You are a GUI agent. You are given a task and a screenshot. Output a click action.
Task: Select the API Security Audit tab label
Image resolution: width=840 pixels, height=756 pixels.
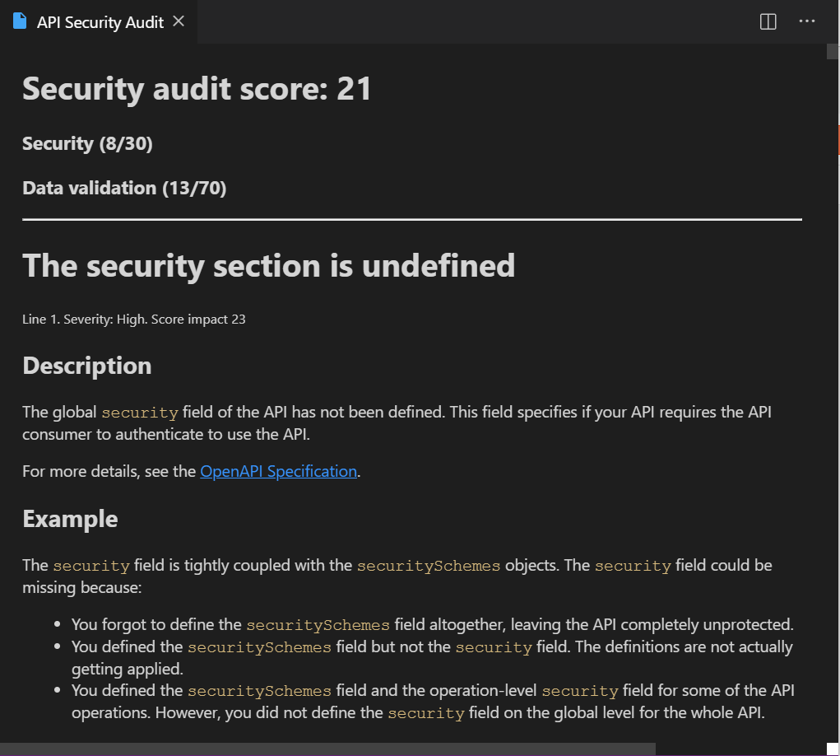tap(100, 22)
